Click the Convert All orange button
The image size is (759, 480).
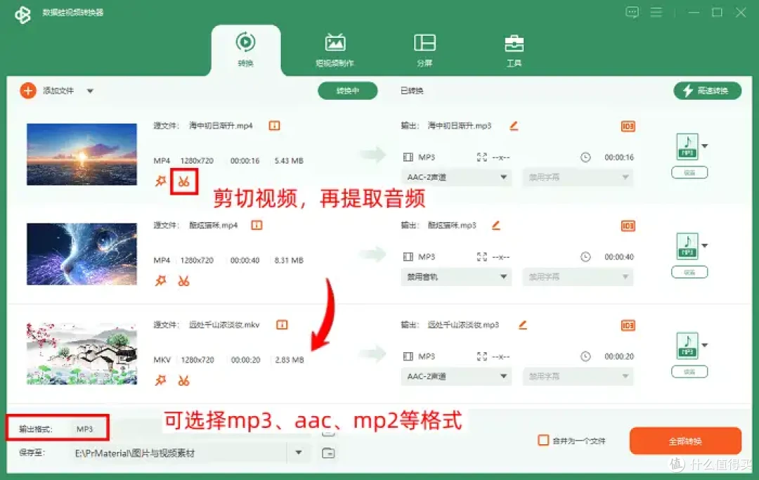coord(685,441)
